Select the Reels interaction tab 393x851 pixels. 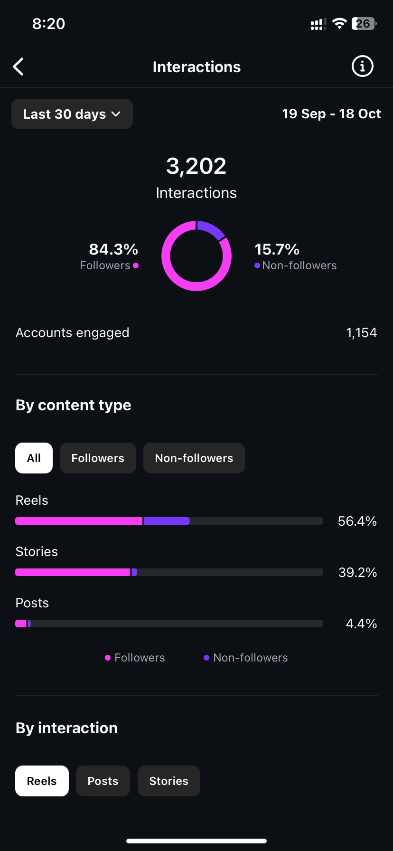[x=42, y=781]
